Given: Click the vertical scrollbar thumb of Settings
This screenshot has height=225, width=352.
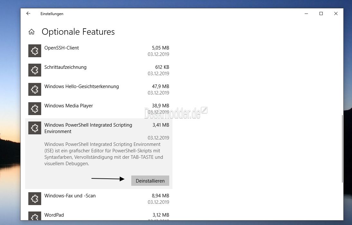Looking at the screenshot, I should 342,149.
